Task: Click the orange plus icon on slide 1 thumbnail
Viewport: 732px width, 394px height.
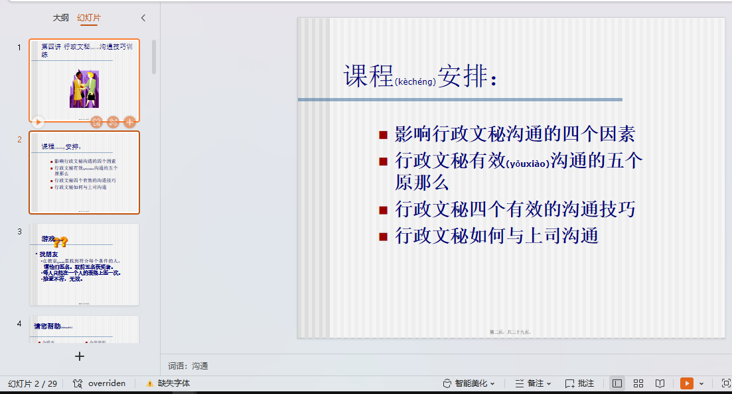Action: click(130, 122)
